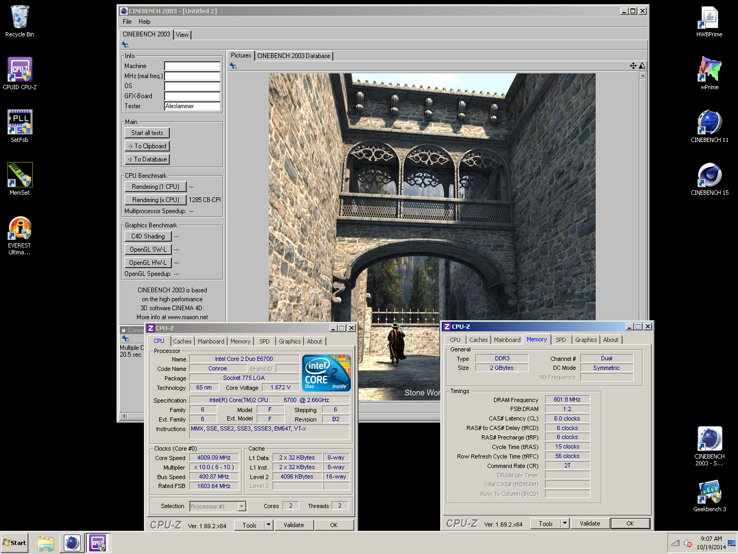Run Rendering (1 CPU) benchmark
This screenshot has width=738, height=554.
point(156,187)
